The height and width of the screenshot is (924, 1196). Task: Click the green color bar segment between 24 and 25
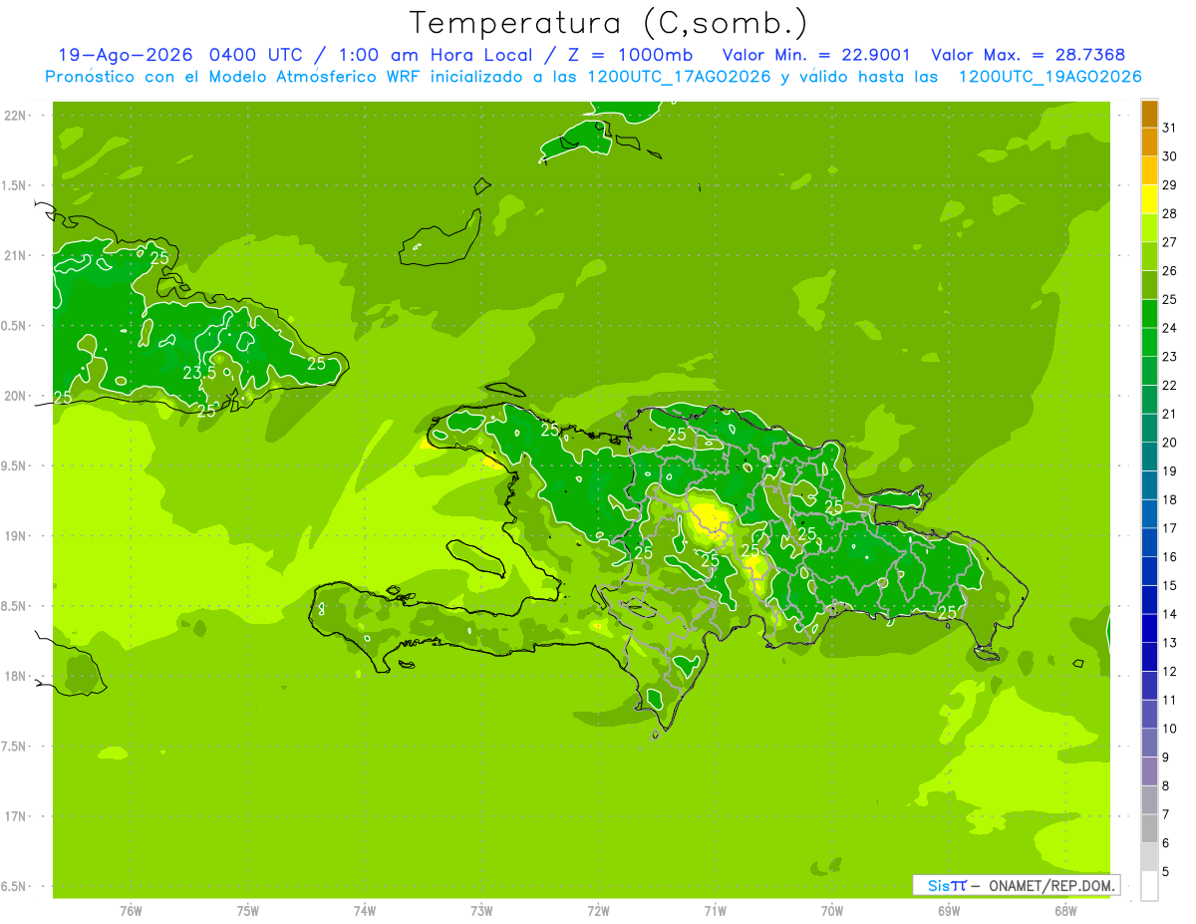coord(1149,314)
